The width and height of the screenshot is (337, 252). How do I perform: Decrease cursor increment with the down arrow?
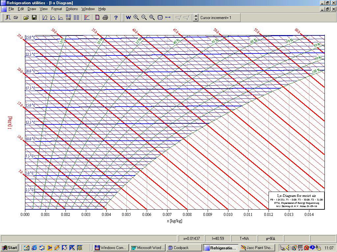coord(195,19)
